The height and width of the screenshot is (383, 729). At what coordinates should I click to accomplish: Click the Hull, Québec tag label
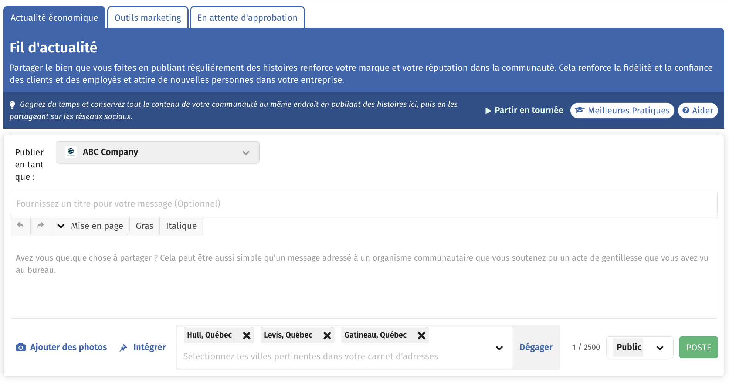[209, 335]
